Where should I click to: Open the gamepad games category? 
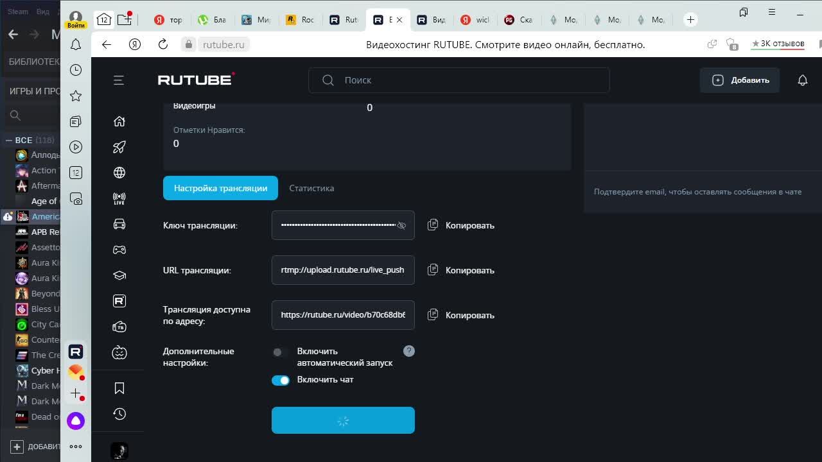[x=119, y=250]
